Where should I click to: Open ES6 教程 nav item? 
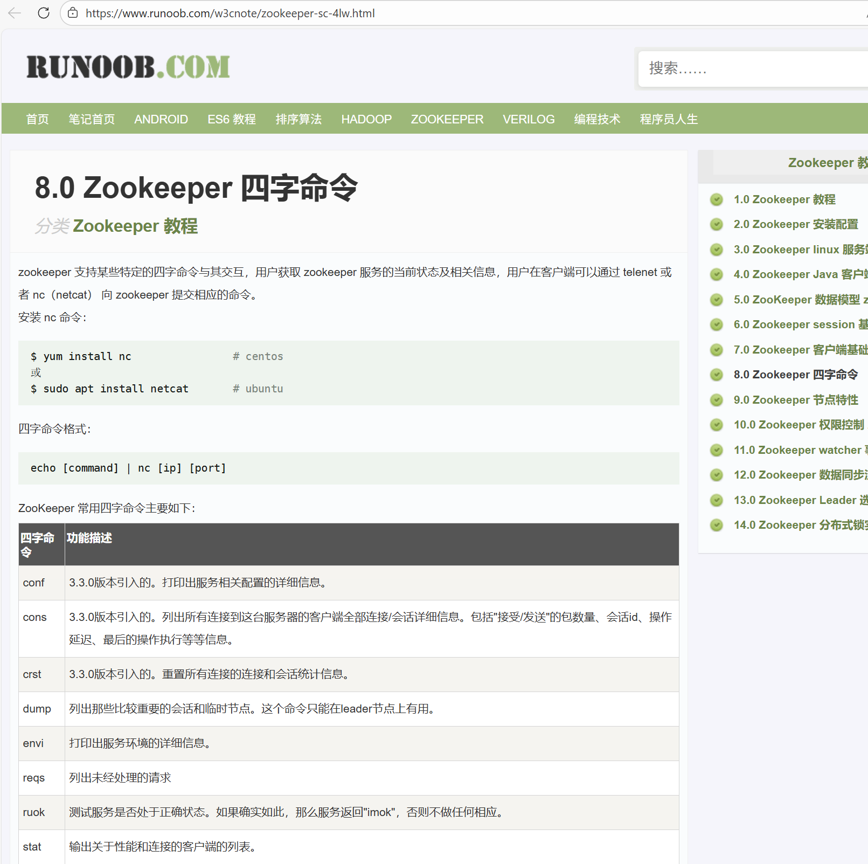pos(232,119)
